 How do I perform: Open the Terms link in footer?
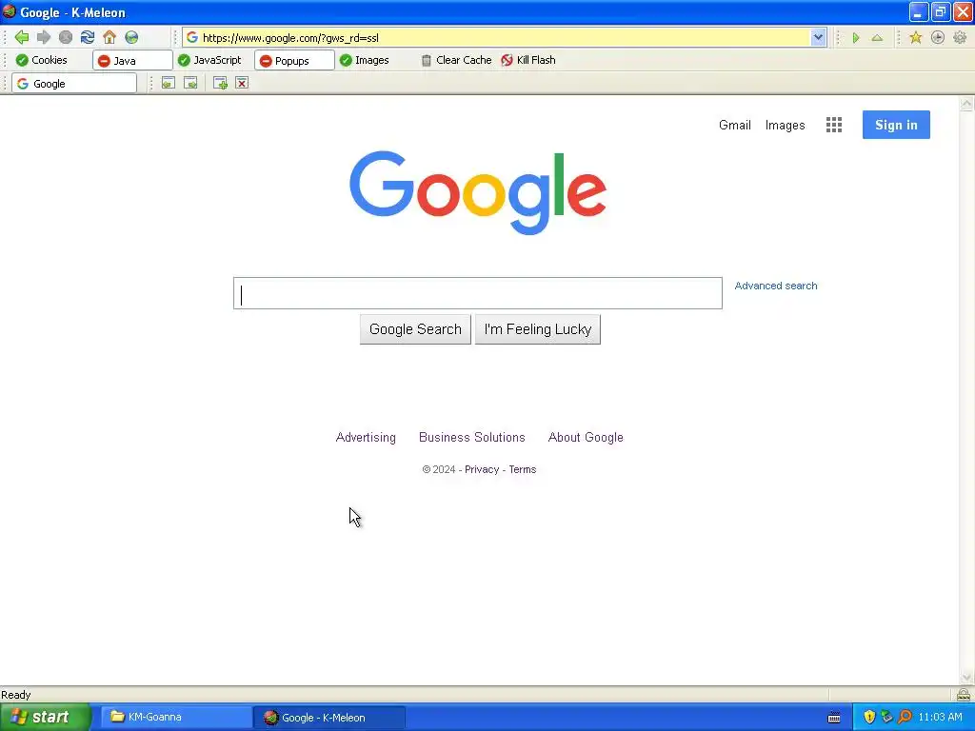point(523,469)
